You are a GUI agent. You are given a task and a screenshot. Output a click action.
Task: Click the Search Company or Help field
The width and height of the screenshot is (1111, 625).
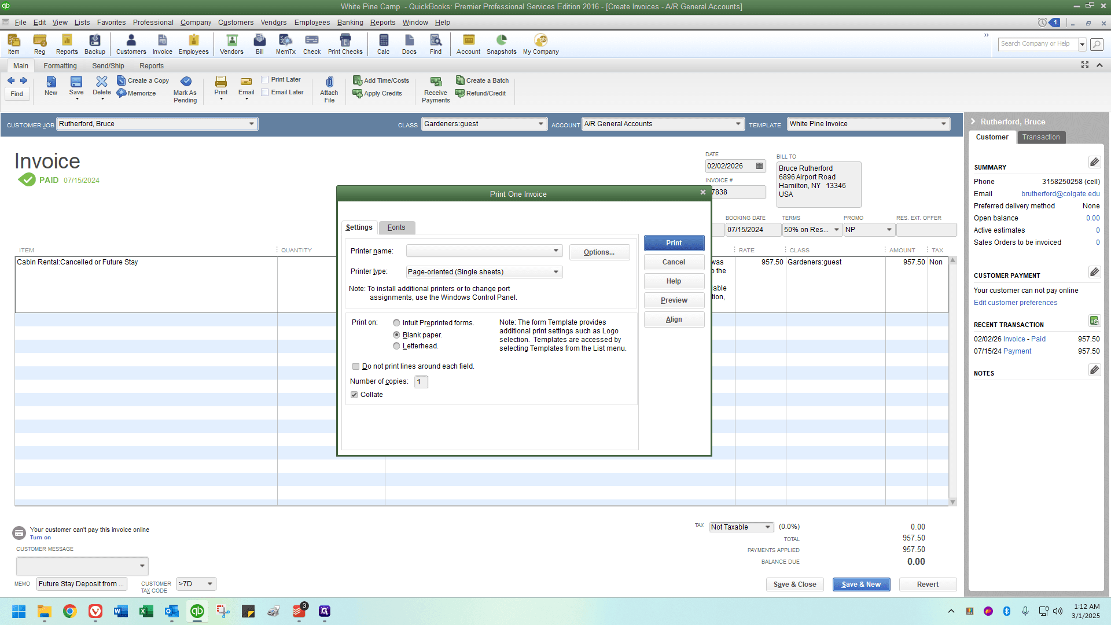pos(1038,44)
